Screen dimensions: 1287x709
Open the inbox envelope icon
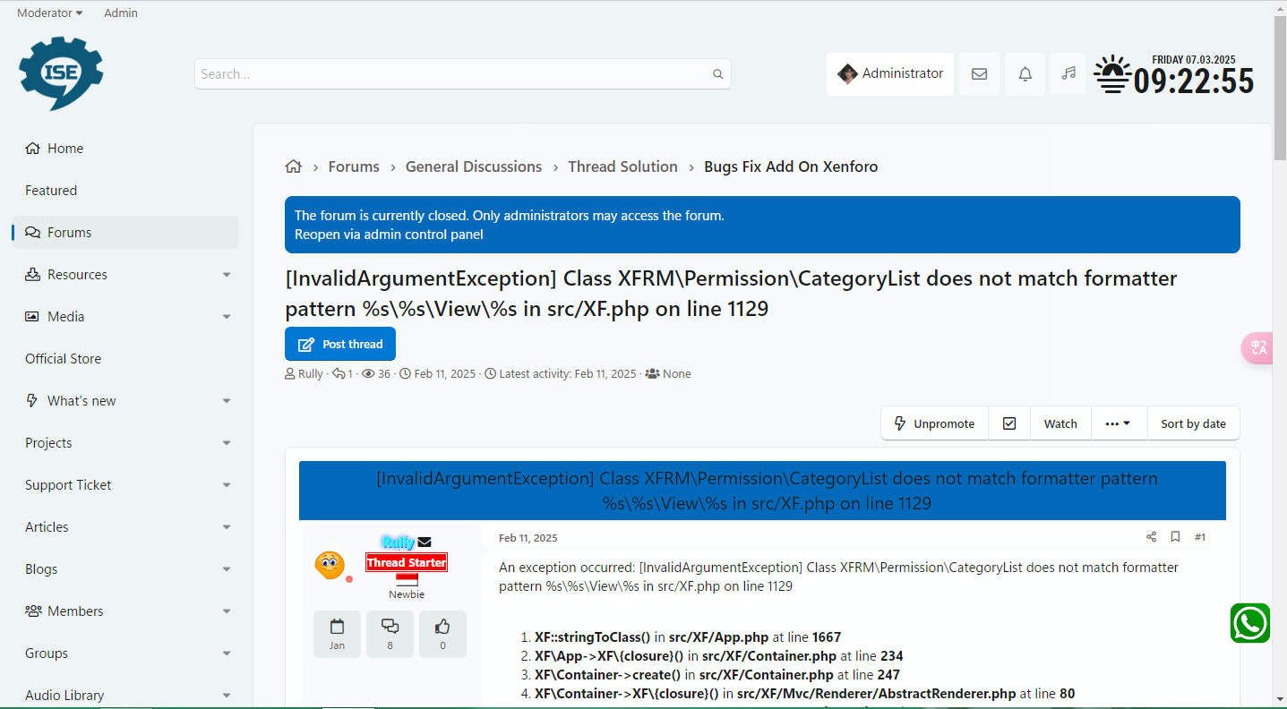point(979,74)
